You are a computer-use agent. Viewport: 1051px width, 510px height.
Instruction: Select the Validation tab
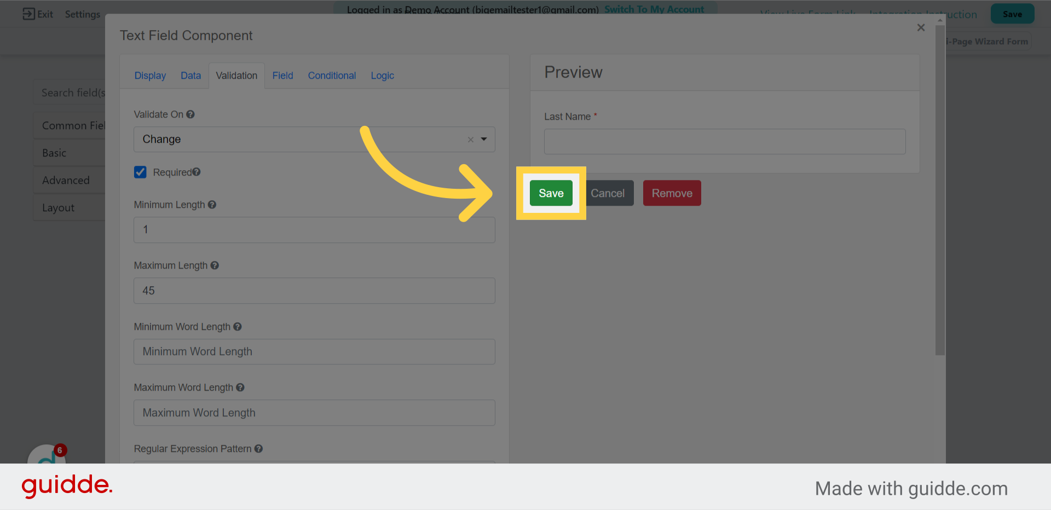(x=236, y=76)
